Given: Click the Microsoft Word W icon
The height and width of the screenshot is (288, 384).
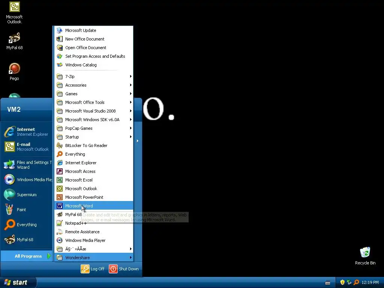Looking at the screenshot, I should [x=60, y=206].
